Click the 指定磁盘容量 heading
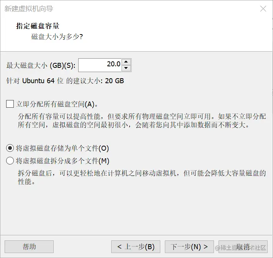 38,26
